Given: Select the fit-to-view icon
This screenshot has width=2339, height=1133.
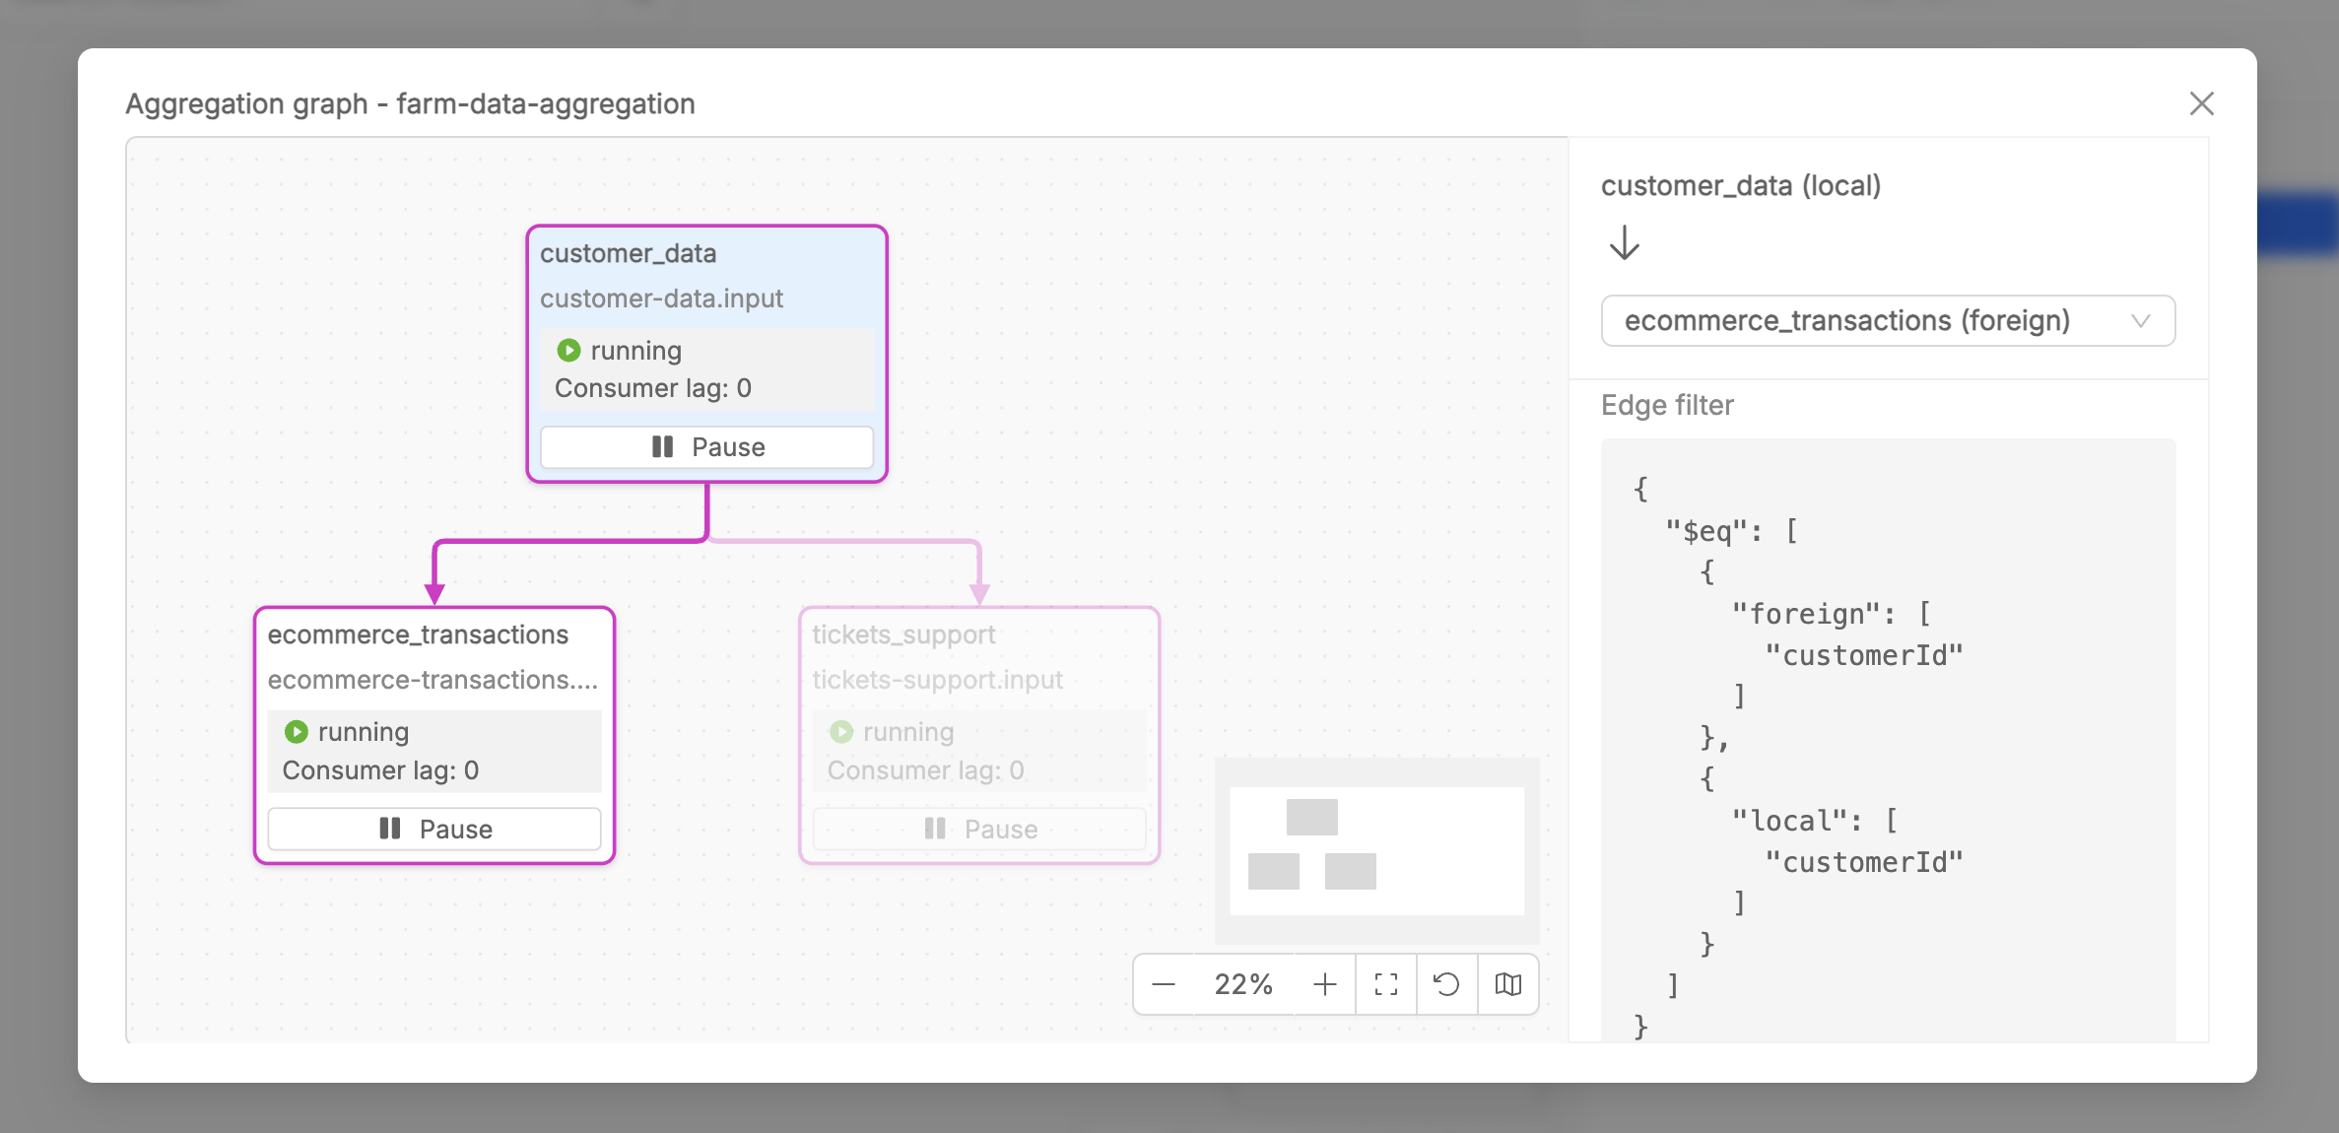Looking at the screenshot, I should [x=1386, y=983].
